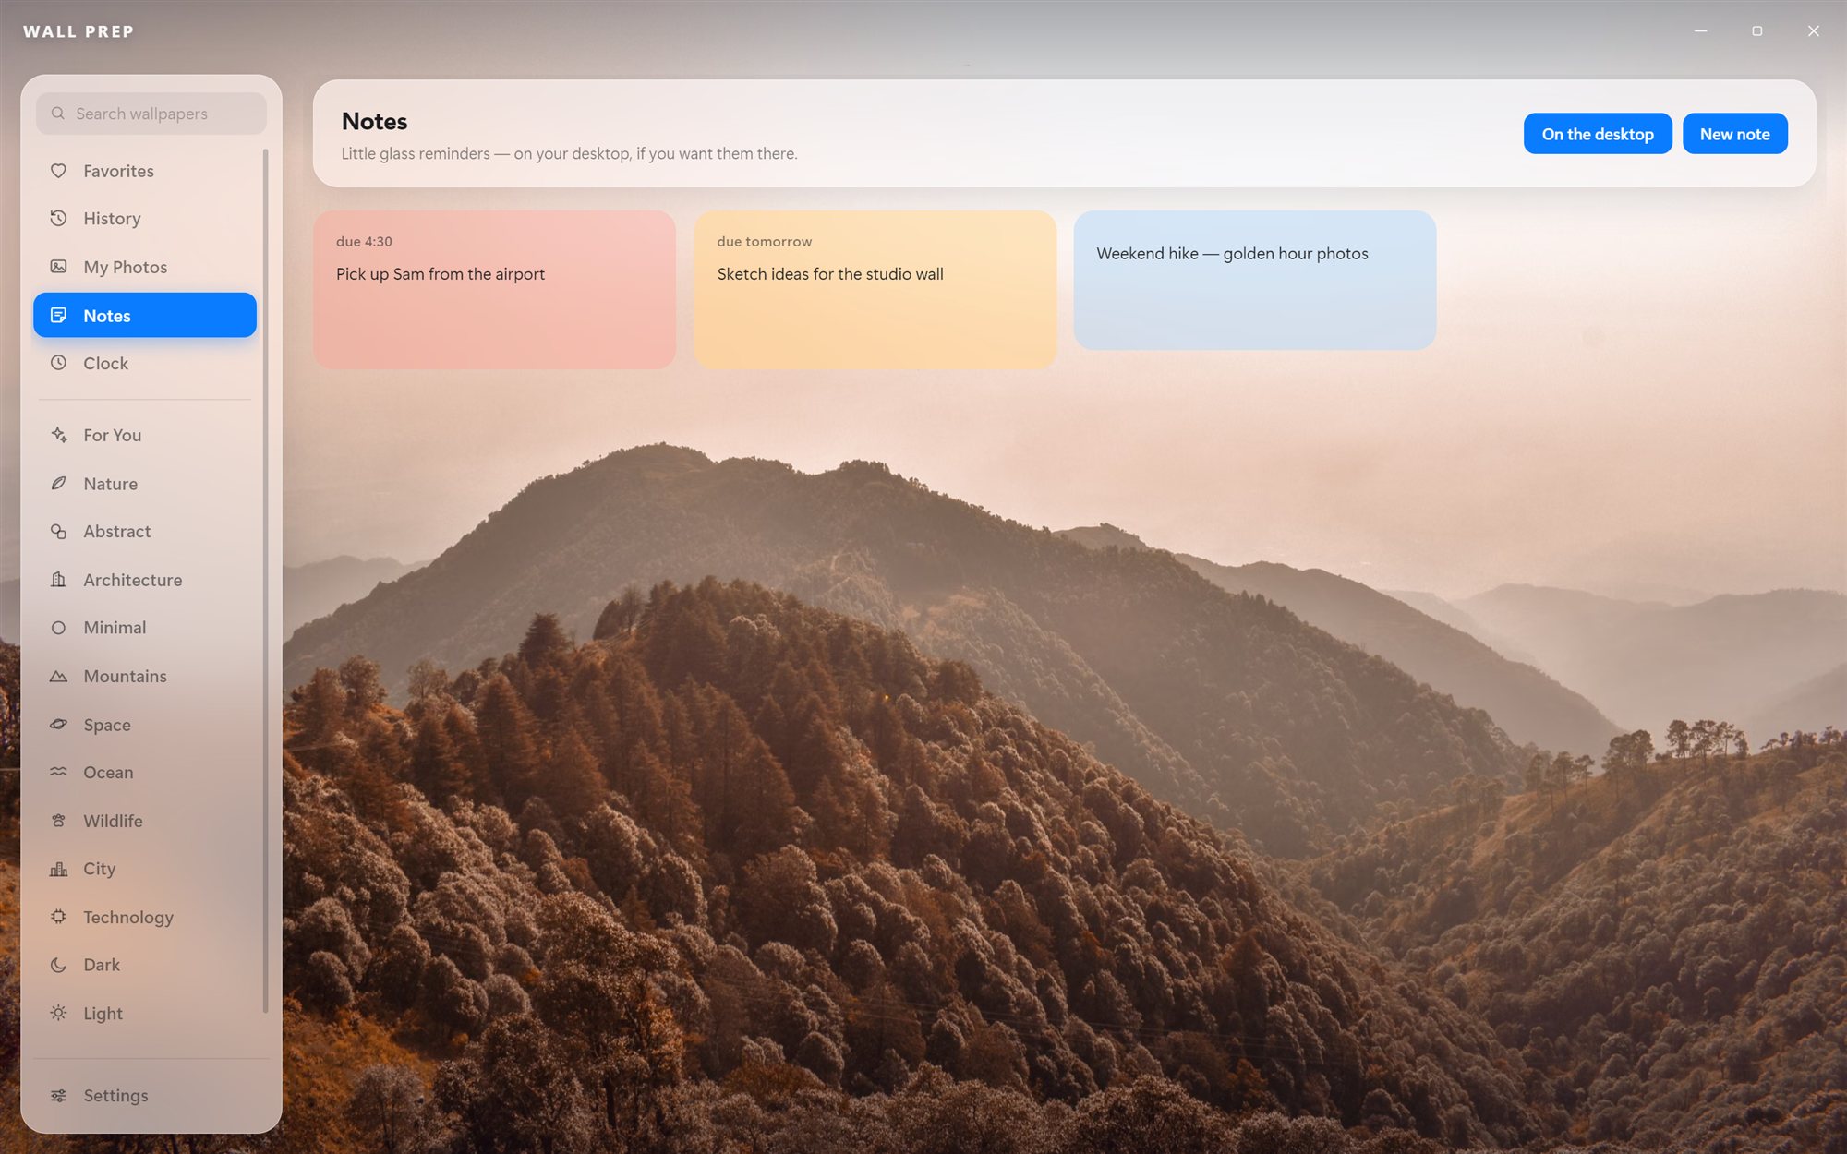
Task: Click the Clock icon in the sidebar
Action: (58, 363)
